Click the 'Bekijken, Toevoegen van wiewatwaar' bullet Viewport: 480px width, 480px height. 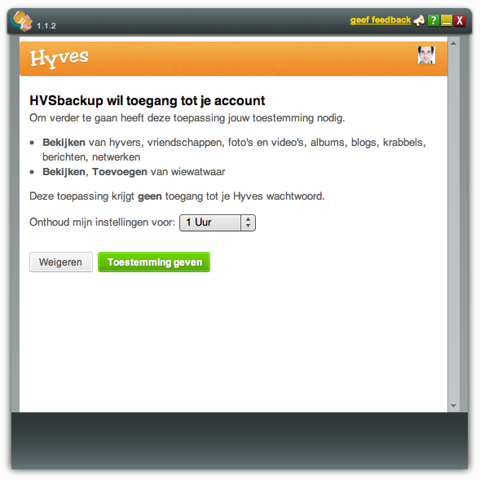coord(134,172)
